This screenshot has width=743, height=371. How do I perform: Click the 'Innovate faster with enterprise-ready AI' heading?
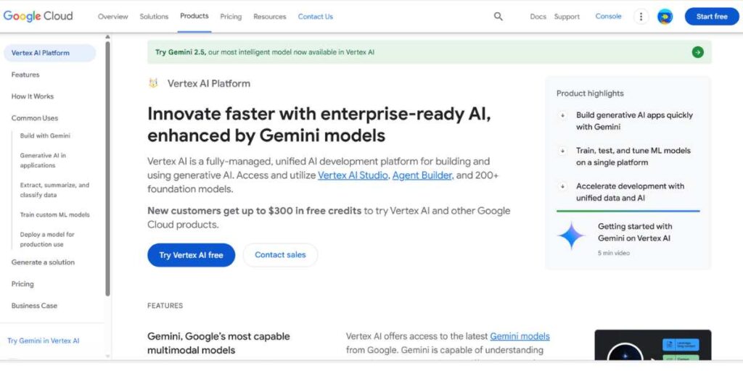(x=319, y=125)
